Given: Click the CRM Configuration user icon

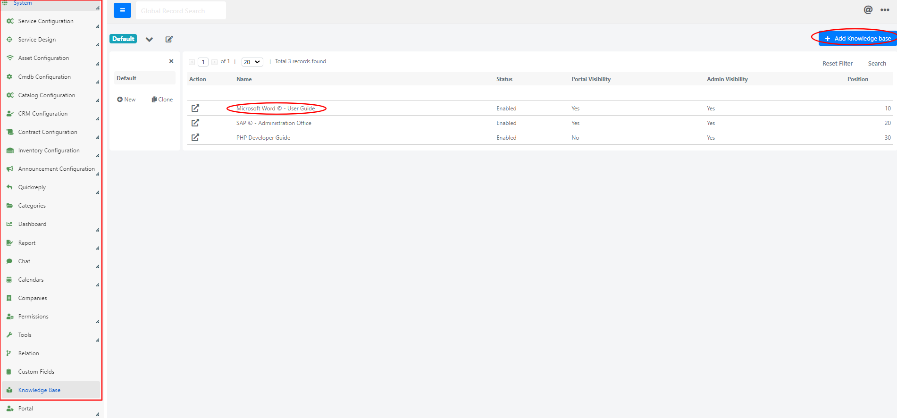Looking at the screenshot, I should (10, 114).
